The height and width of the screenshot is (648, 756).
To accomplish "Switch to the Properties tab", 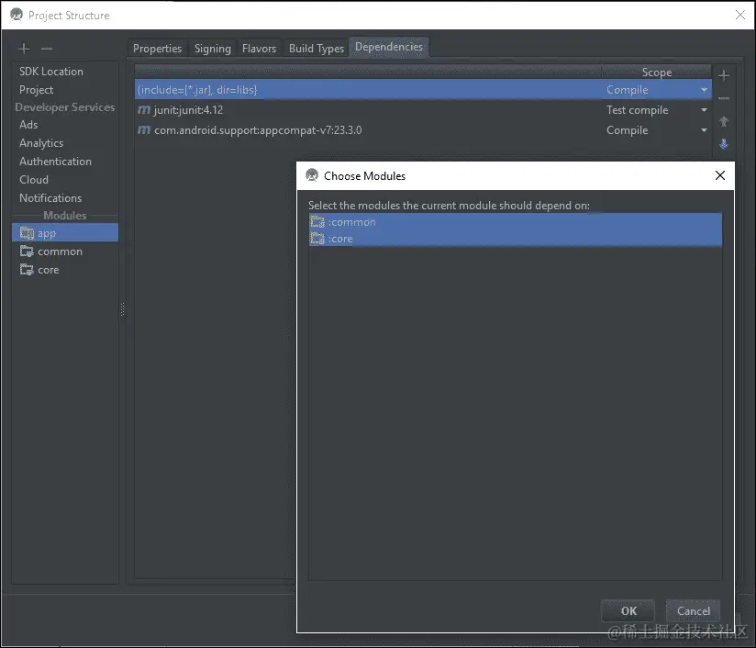I will point(157,48).
